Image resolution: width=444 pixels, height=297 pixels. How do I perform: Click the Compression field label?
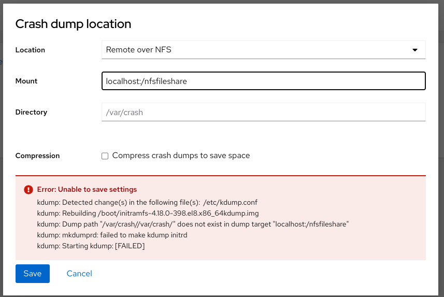(37, 155)
